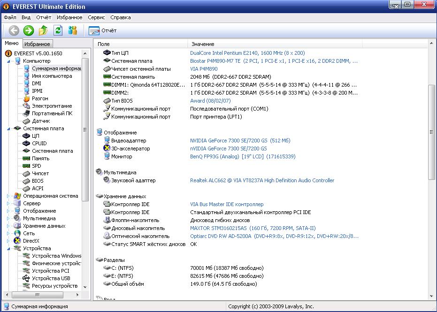Switch to the Избранное tab
The height and width of the screenshot is (312, 437).
pos(37,44)
